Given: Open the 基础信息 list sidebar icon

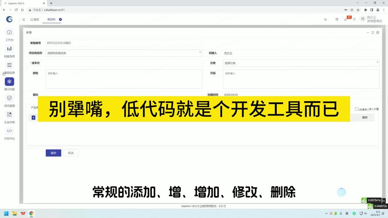Looking at the screenshot, I should (10, 65).
